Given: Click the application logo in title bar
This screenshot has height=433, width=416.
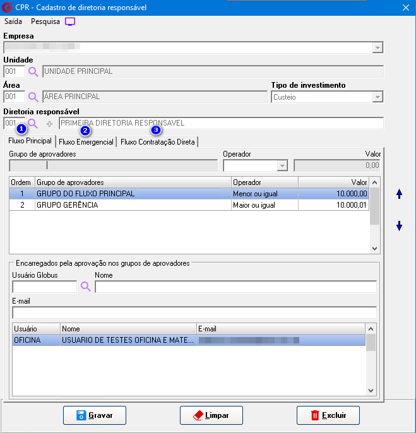Looking at the screenshot, I should [7, 8].
